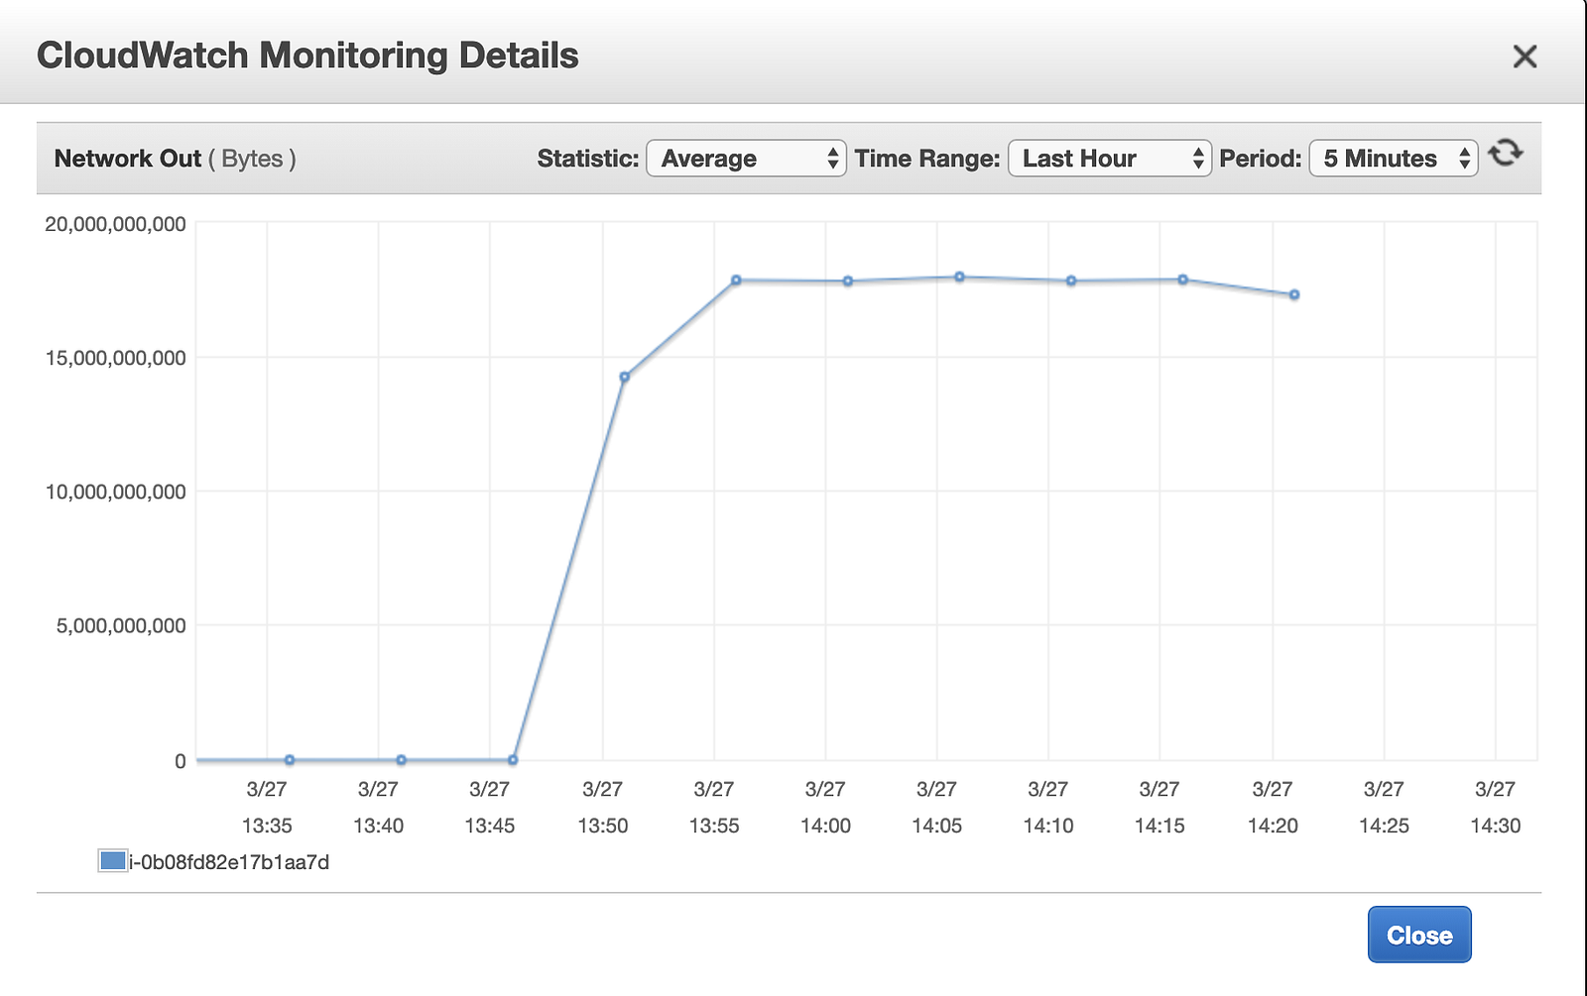This screenshot has width=1587, height=996.
Task: Click the blue legend swatch for the instance
Action: click(113, 860)
